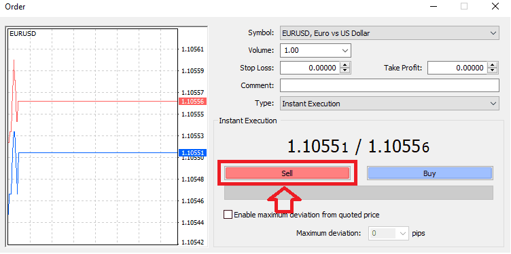Screen dimensions: 511x254
Task: Click the Volume value 1.00 field
Action: [310, 51]
